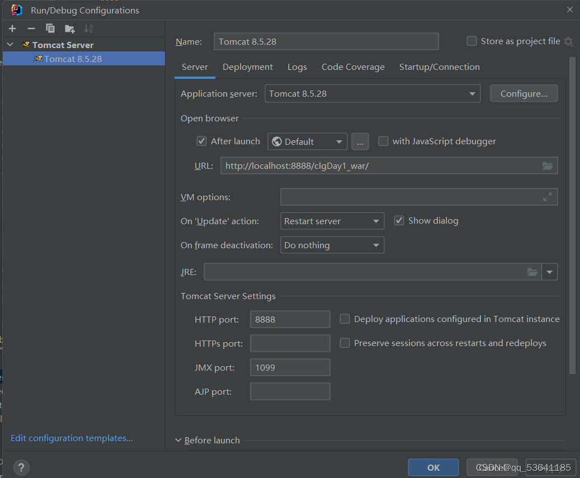Click Tomcat Server group icon
580x478 pixels.
click(x=26, y=45)
